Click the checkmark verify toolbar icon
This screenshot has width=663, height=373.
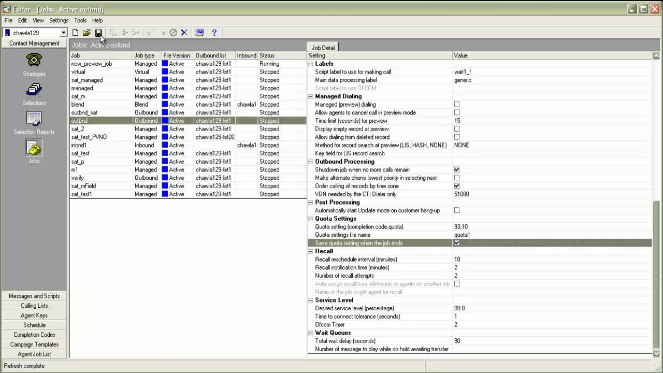tap(150, 33)
